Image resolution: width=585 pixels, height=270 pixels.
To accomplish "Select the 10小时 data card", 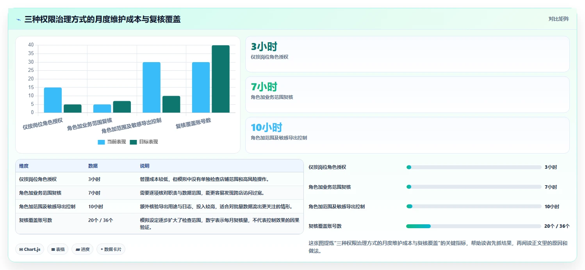I will (407, 135).
